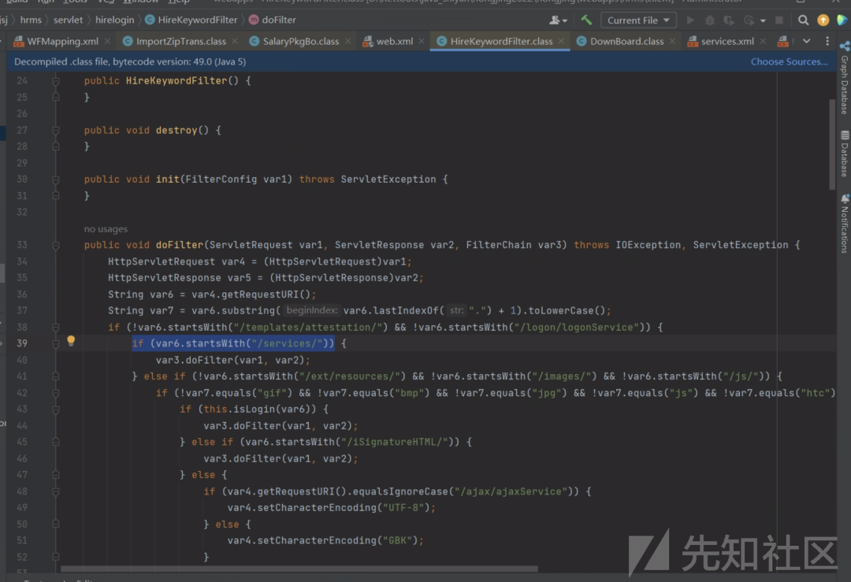Click line number 39 in the gutter
This screenshot has height=582, width=851.
pos(22,343)
